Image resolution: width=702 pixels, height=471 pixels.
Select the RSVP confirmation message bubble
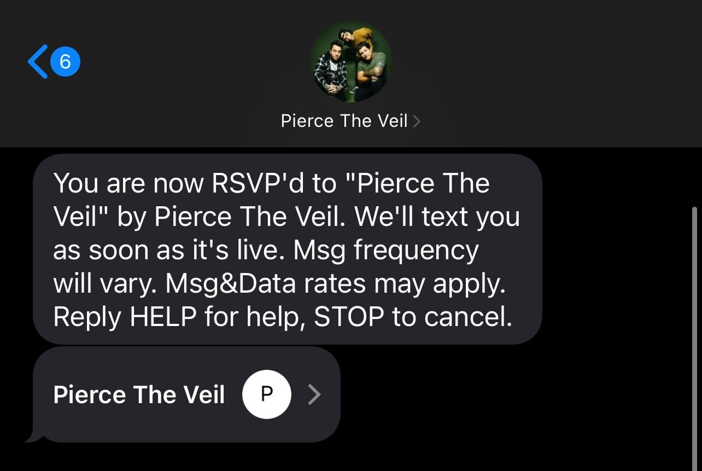click(x=287, y=249)
